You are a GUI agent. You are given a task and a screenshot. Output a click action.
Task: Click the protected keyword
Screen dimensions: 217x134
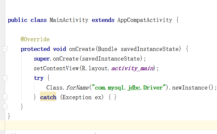[35, 49]
